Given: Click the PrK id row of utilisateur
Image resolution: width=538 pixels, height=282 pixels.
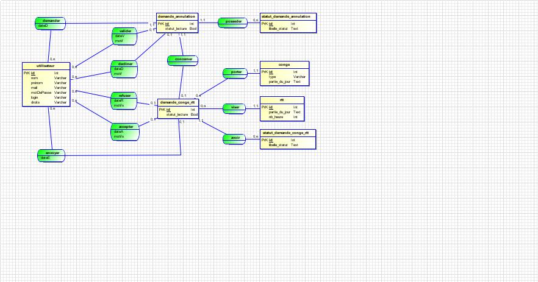Looking at the screenshot, I should pos(45,73).
